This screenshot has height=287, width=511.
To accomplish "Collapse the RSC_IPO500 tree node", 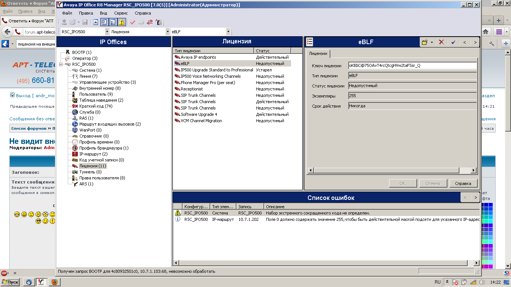I will [61, 64].
